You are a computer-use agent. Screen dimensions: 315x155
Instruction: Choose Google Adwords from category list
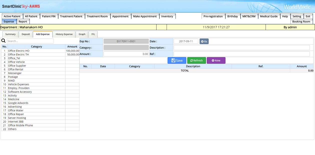pyautogui.click(x=18, y=103)
